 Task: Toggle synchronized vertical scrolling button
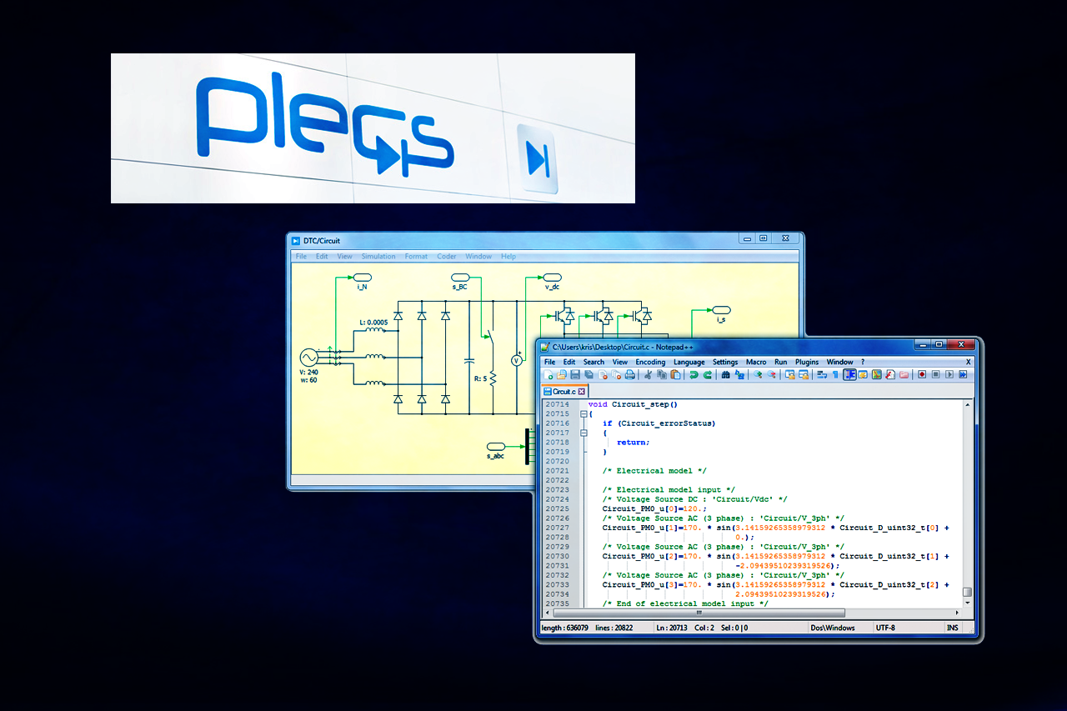790,375
